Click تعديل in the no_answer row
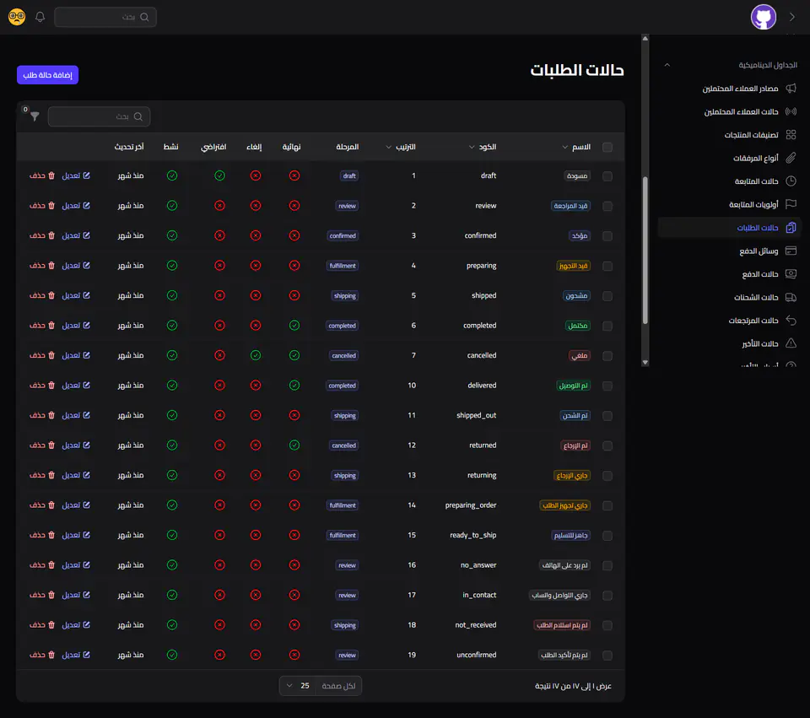This screenshot has height=718, width=810. coord(76,565)
